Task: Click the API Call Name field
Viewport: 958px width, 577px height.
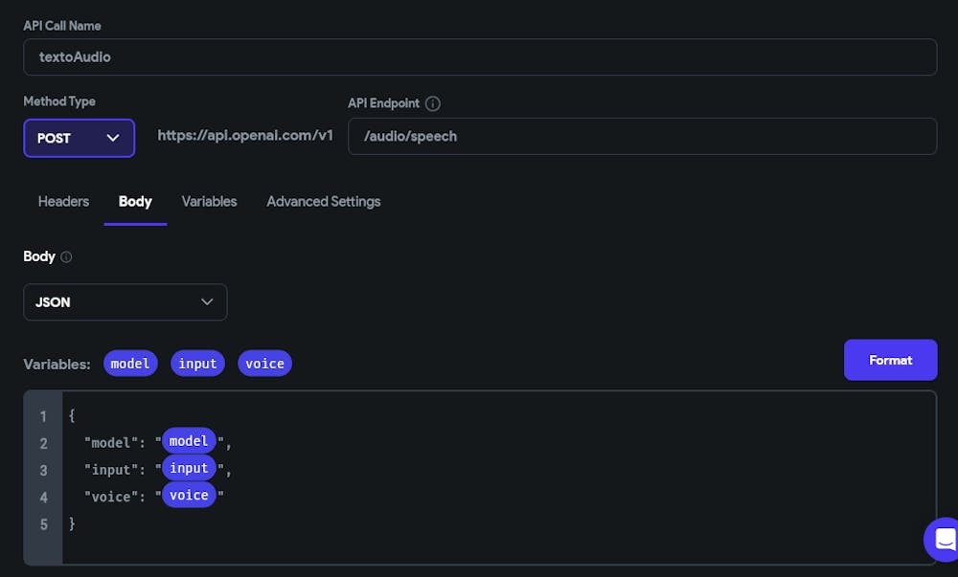Action: 479,57
